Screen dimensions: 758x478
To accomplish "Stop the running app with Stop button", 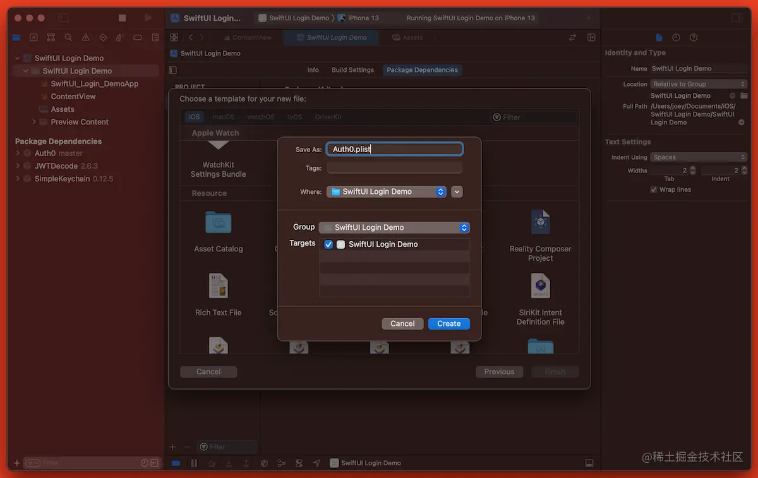I will click(123, 18).
